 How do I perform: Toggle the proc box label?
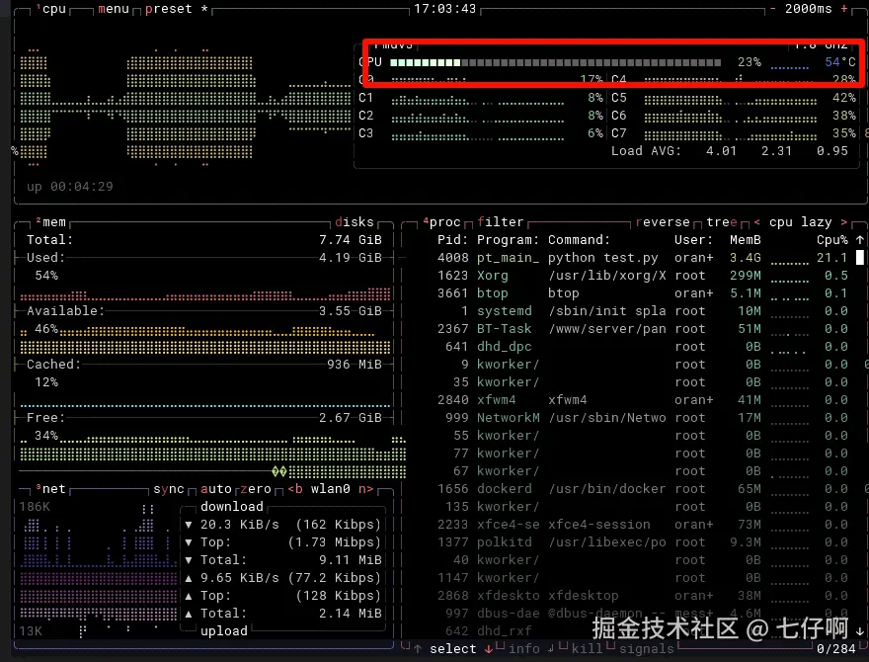click(x=441, y=222)
